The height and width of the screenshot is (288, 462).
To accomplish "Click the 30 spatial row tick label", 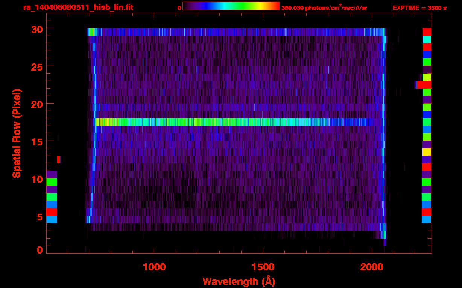I will point(37,29).
